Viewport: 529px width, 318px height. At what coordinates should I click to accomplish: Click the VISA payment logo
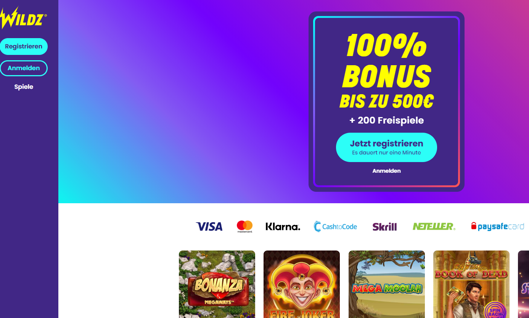tap(209, 226)
